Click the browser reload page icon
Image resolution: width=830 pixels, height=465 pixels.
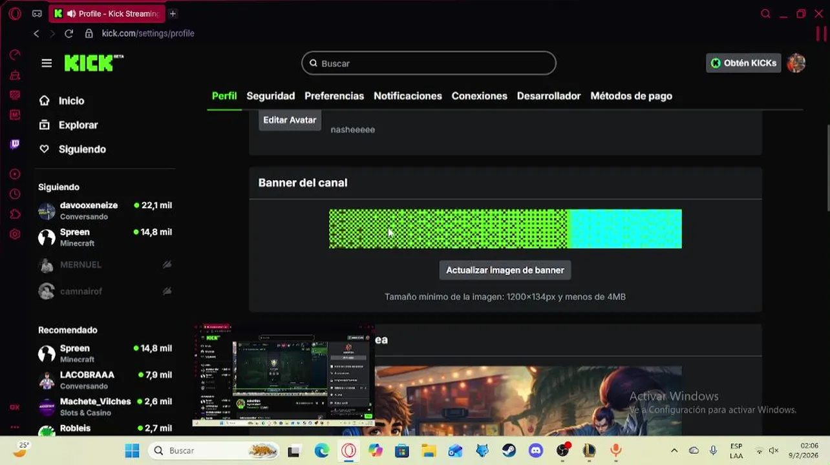coord(69,34)
